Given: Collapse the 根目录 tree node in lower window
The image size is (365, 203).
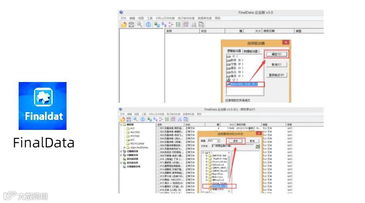Looking at the screenshot, I should pos(121,125).
